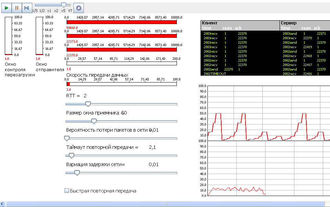The width and height of the screenshot is (330, 207).
Task: Set speed slider to x1
Action: coord(49,11)
